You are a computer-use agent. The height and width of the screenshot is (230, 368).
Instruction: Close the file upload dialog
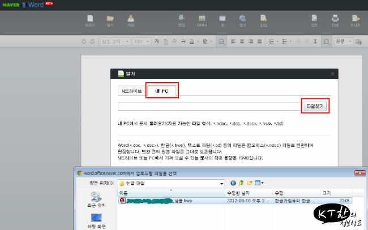pyautogui.click(x=360, y=173)
